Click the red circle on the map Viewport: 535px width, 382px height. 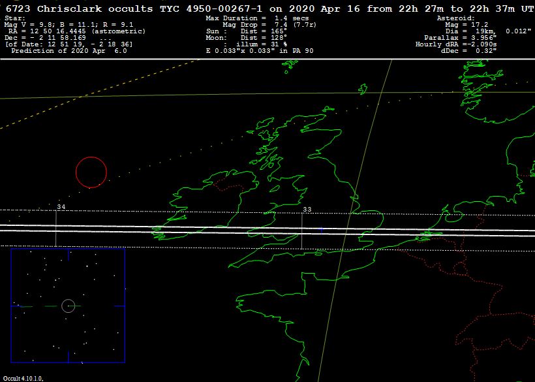[x=91, y=172]
